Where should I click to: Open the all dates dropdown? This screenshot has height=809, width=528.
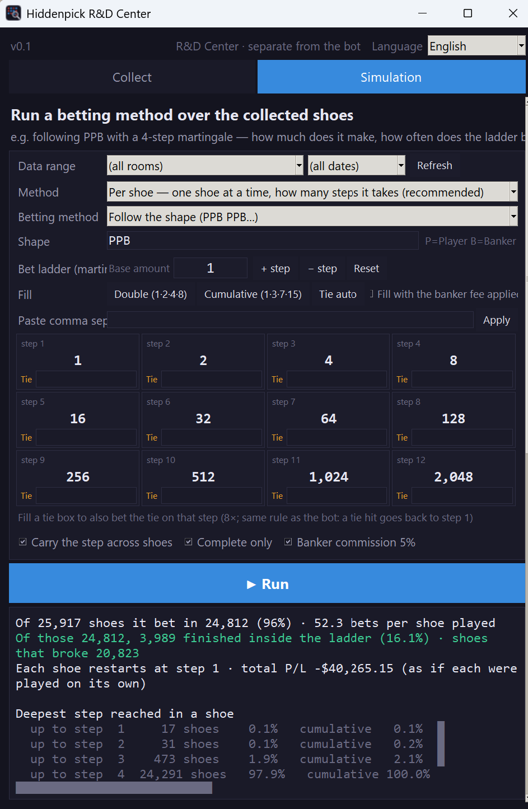356,166
